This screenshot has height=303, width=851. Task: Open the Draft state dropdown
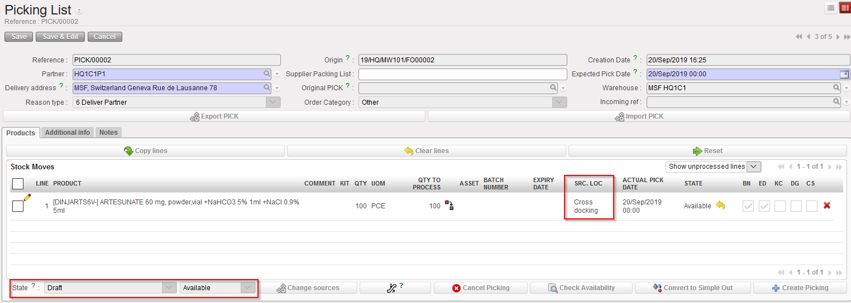(169, 288)
